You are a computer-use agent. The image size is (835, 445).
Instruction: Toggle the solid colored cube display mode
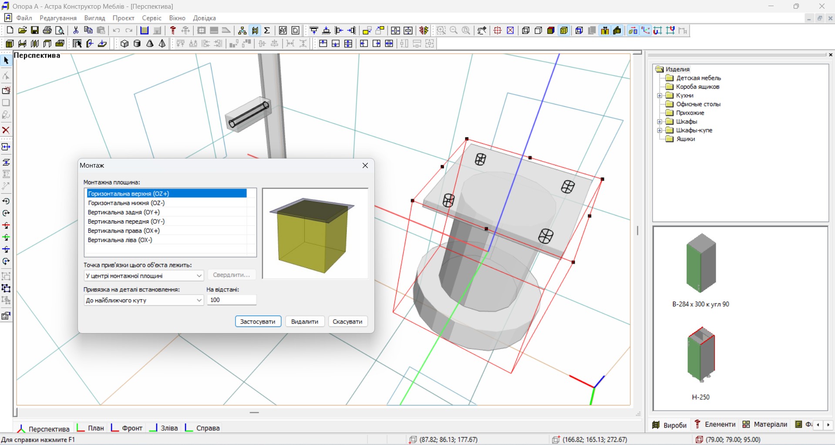tap(551, 30)
